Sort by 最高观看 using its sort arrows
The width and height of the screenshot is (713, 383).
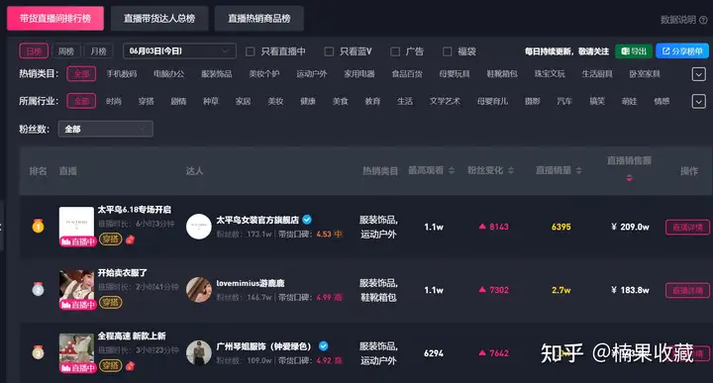tap(452, 170)
